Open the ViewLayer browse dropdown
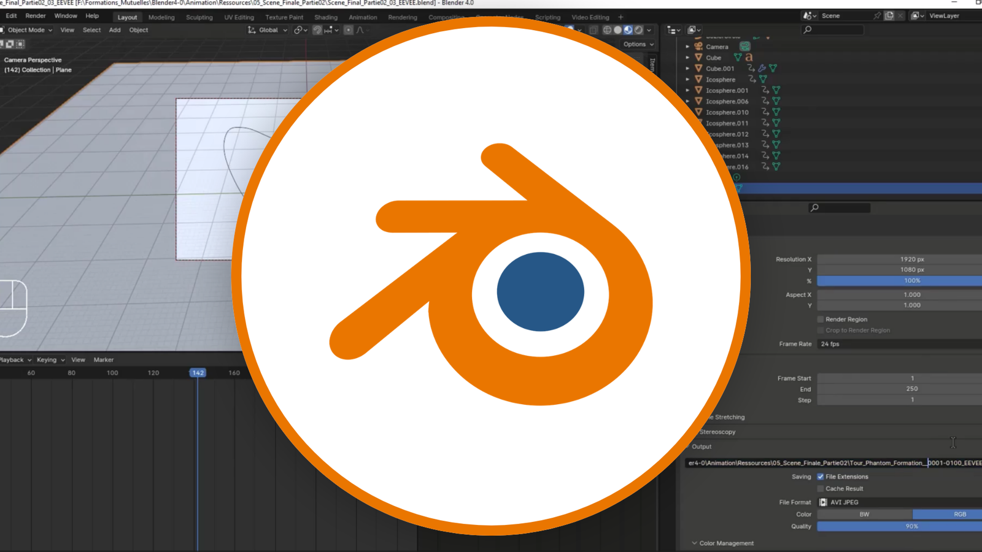The width and height of the screenshot is (982, 552). (x=917, y=16)
